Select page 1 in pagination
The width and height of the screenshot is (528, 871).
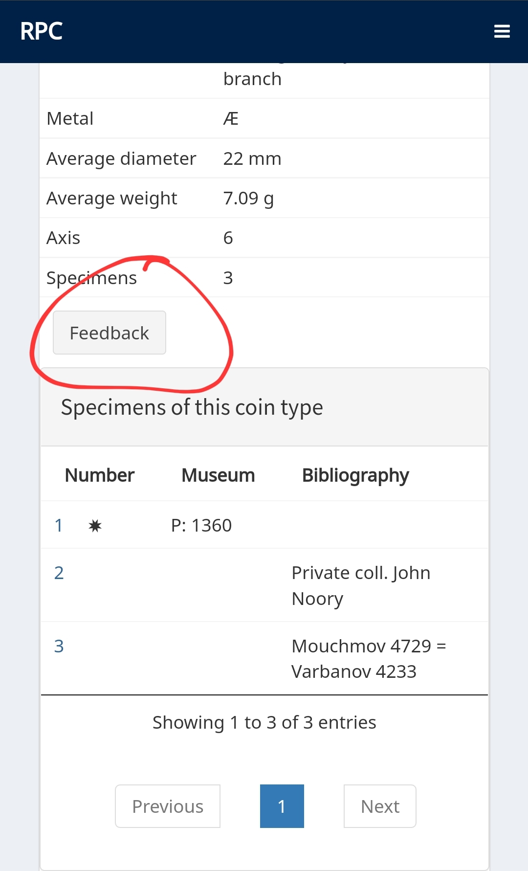(x=282, y=806)
